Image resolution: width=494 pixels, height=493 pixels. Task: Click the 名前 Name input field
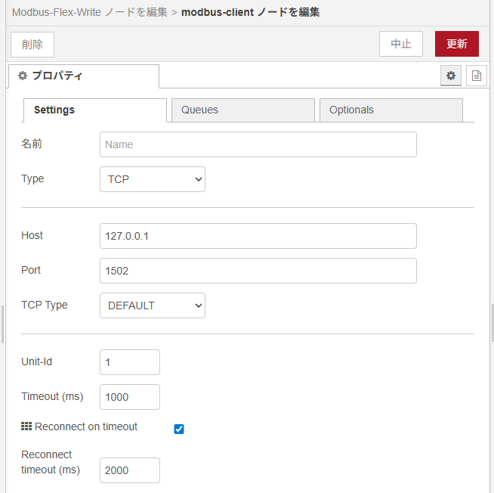(x=258, y=144)
